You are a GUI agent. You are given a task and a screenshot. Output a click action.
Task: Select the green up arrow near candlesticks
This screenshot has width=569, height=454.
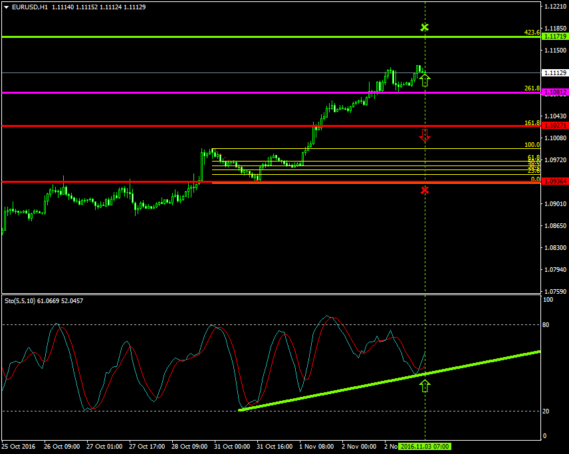point(425,80)
